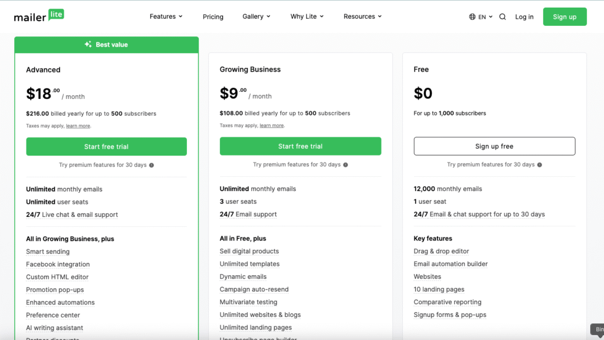The image size is (604, 340).
Task: Click Campaign auto-resend feature
Action: coord(254,289)
